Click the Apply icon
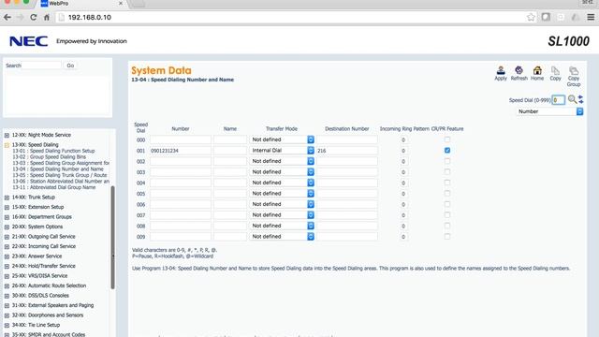Image resolution: width=599 pixels, height=337 pixels. [501, 71]
